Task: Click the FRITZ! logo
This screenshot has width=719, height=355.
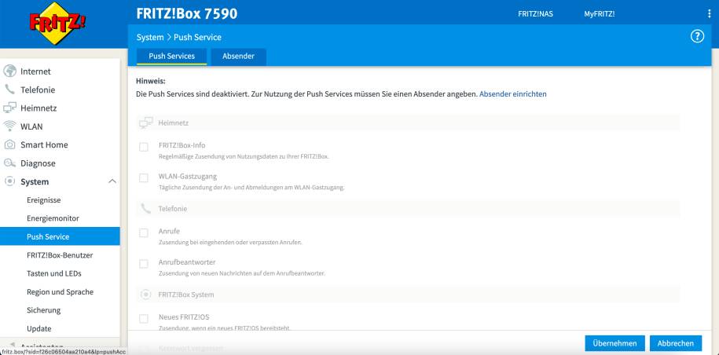Action: coord(57,24)
